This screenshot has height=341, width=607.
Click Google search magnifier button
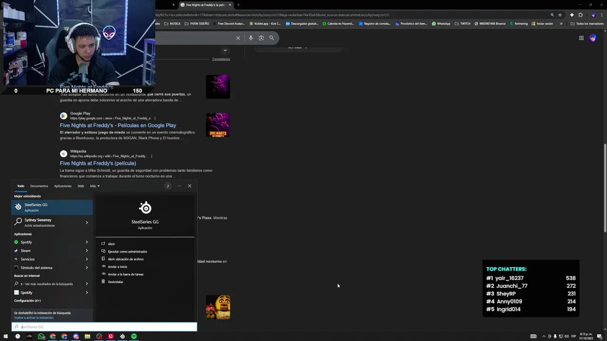coord(272,38)
